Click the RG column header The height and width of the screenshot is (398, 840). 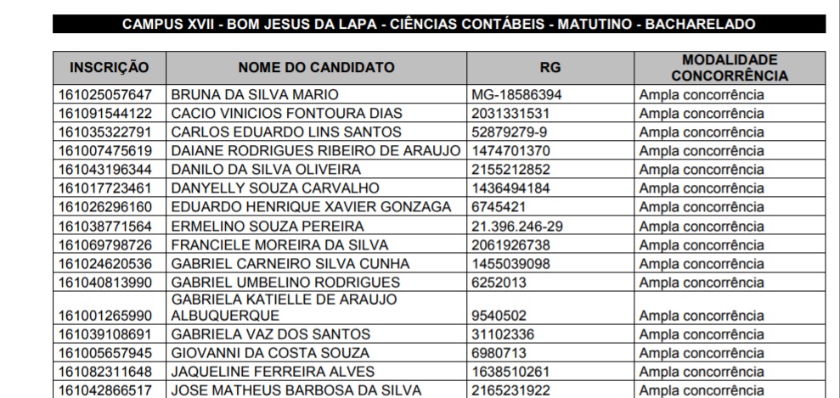pos(550,67)
